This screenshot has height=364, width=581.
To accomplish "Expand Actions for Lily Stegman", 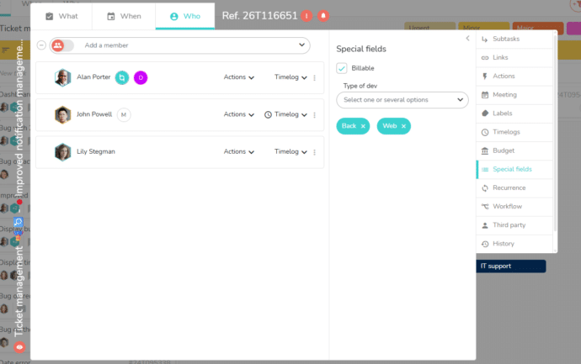I will 239,151.
